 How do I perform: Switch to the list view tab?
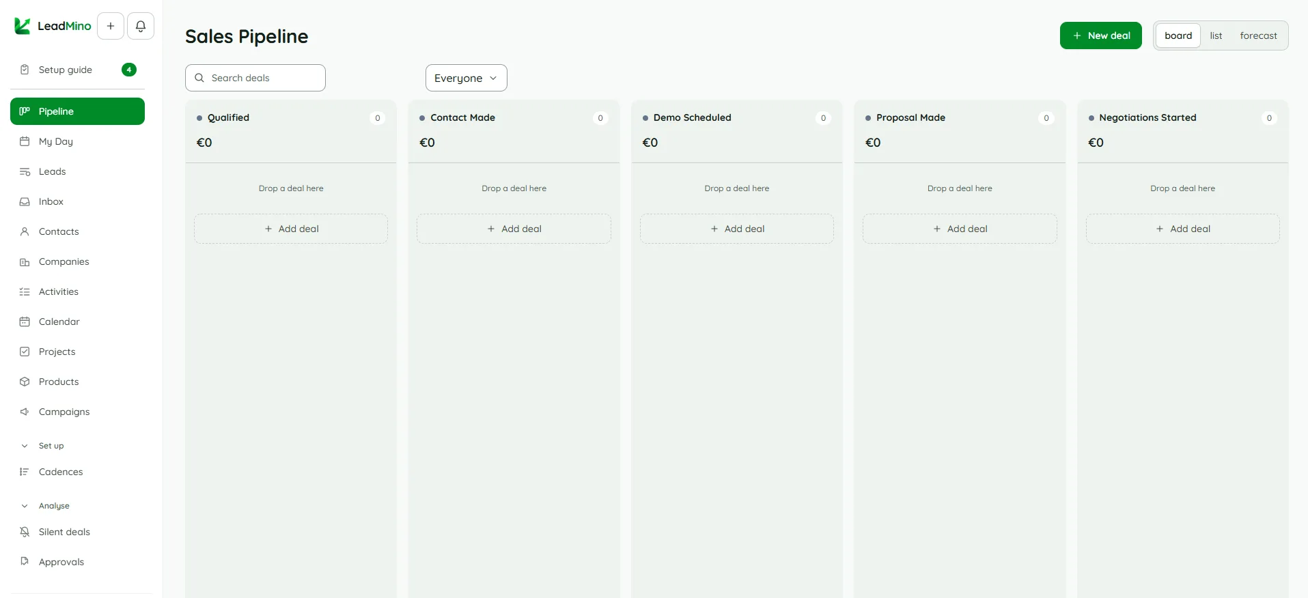point(1216,35)
